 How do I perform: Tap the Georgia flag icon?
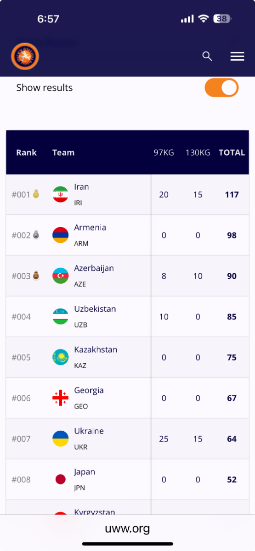(x=61, y=398)
